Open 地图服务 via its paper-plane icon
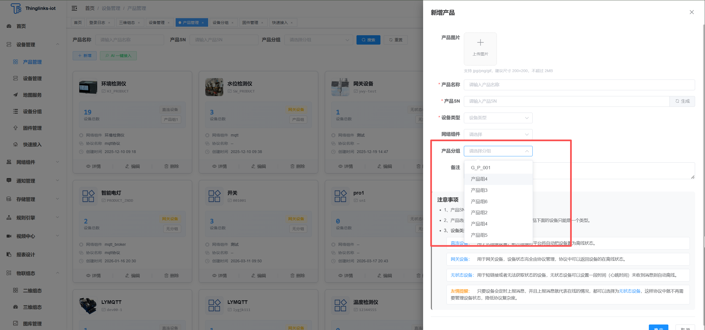This screenshot has height=330, width=705. [15, 95]
